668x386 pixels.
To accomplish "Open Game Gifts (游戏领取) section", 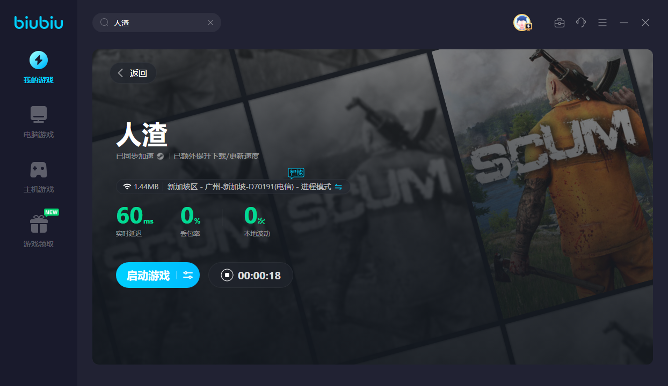I will pos(39,232).
